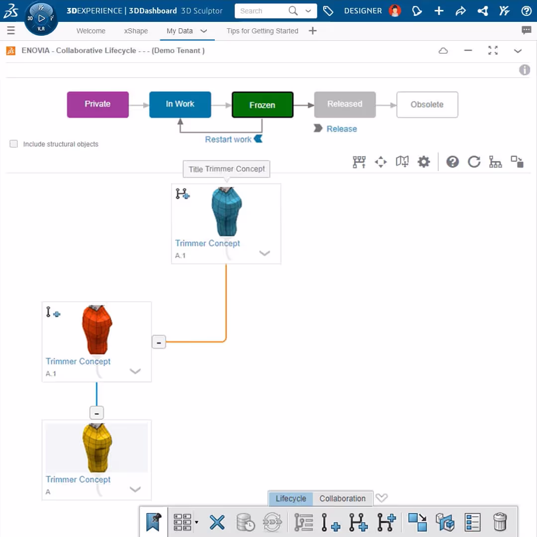Viewport: 537px width, 537px height.
Task: Open the top bar Help icon
Action: pos(526,11)
